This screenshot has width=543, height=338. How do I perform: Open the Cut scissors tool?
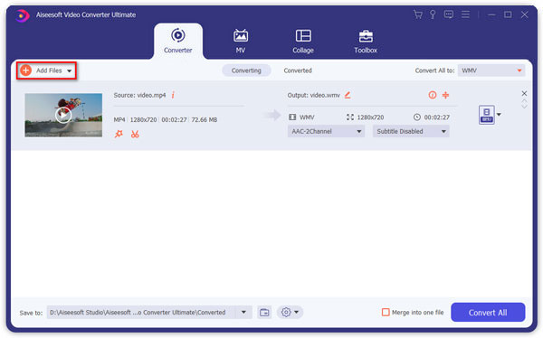pyautogui.click(x=135, y=134)
